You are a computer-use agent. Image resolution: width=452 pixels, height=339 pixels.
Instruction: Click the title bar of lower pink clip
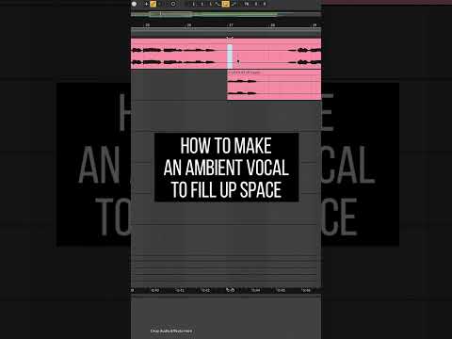tap(274, 73)
